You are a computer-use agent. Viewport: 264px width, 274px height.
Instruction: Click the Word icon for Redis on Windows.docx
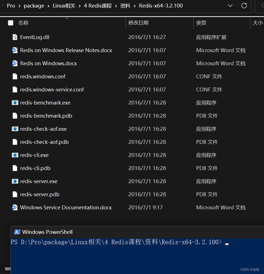(15, 63)
